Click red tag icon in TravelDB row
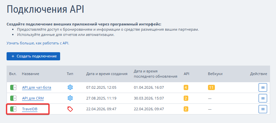 70,109
